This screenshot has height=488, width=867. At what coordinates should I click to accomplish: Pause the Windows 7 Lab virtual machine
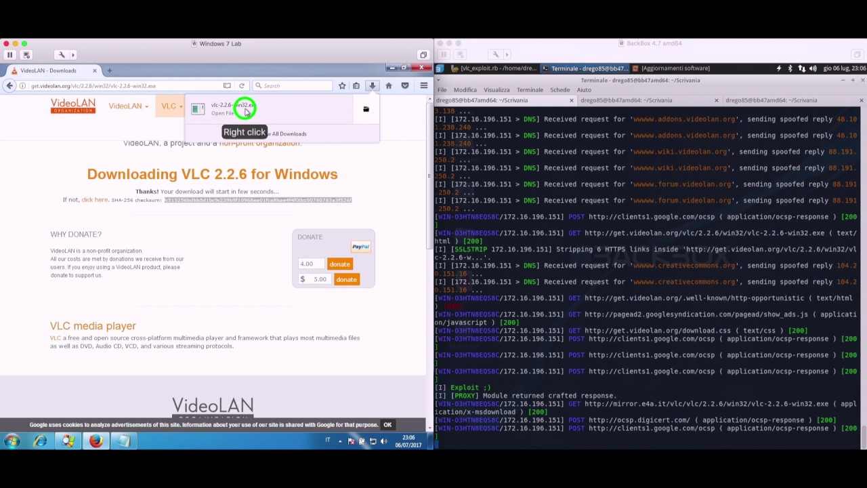tap(10, 55)
